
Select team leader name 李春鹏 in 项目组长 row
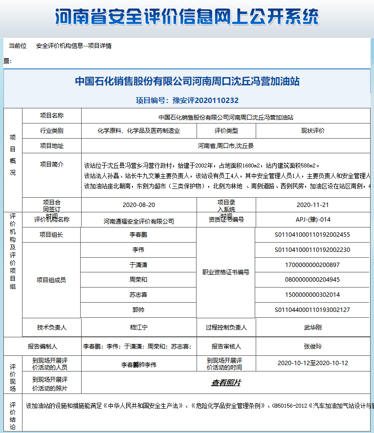point(138,235)
